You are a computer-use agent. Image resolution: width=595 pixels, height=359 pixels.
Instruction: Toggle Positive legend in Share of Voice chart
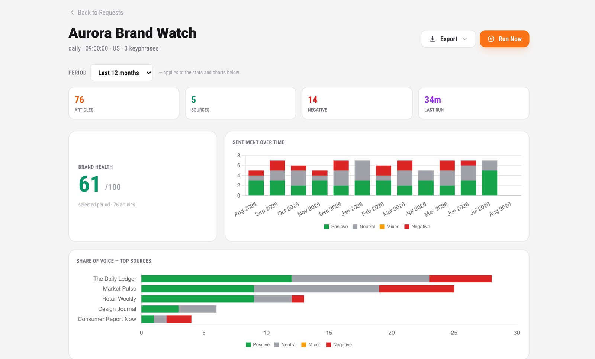click(x=258, y=345)
